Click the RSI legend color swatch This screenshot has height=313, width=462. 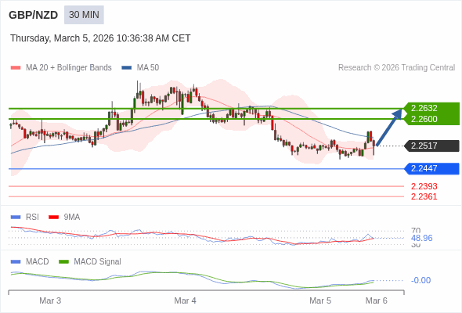(16, 218)
